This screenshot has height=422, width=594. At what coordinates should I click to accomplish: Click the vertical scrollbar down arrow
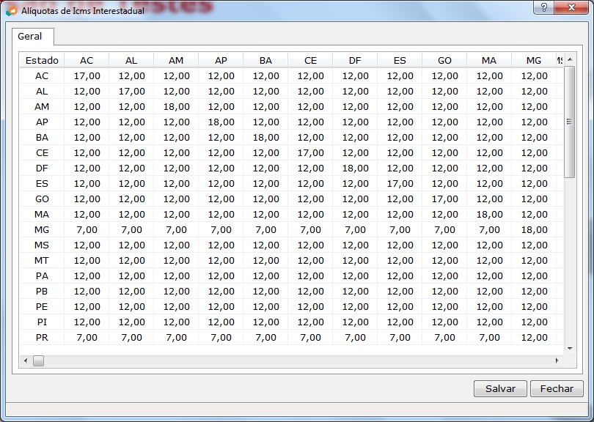tap(569, 348)
